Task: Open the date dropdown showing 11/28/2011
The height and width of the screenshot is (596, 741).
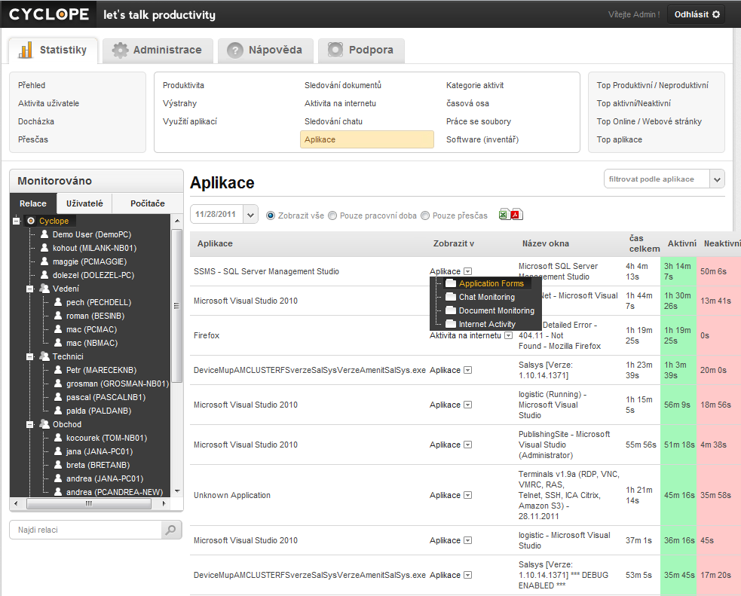Action: coord(250,215)
